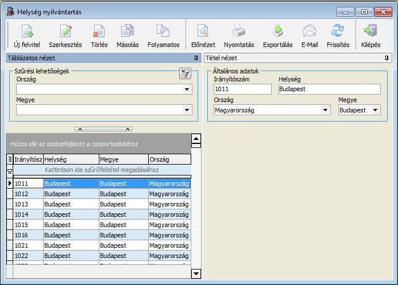
Task: Click the Helység field containing Budapest
Action: click(x=330, y=89)
